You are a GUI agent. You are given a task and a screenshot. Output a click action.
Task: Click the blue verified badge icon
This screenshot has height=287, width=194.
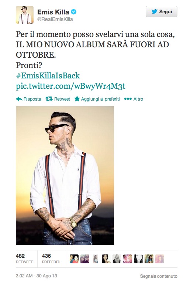(x=73, y=12)
